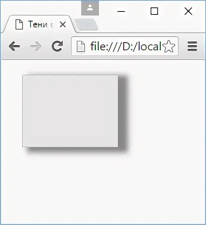This screenshot has height=225, width=206.
Task: Focus the file:///D:/local address field
Action: point(125,46)
